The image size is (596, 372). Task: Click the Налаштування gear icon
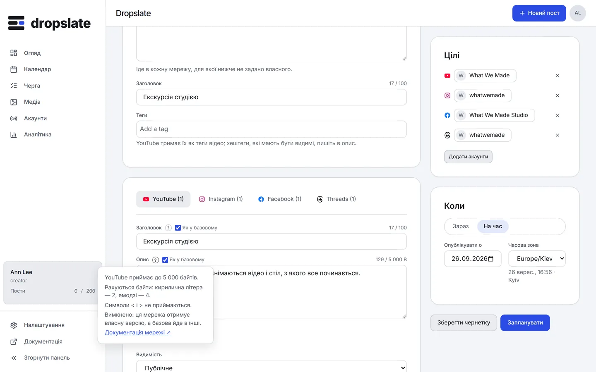tap(14, 325)
